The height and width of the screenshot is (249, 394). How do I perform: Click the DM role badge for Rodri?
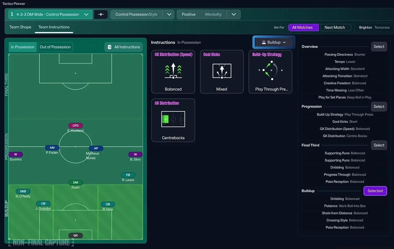76,182
